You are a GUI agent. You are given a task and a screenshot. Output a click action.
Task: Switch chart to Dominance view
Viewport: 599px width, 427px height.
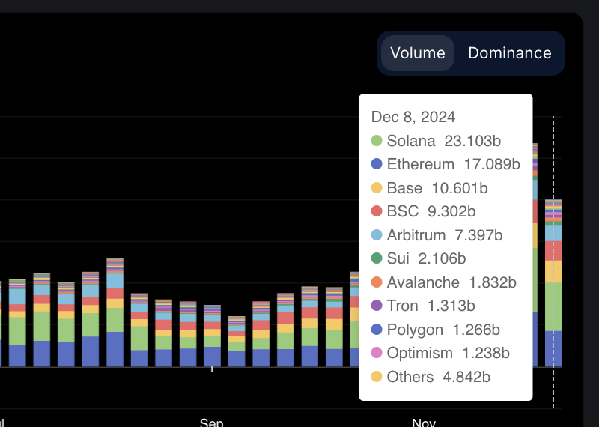(x=510, y=53)
